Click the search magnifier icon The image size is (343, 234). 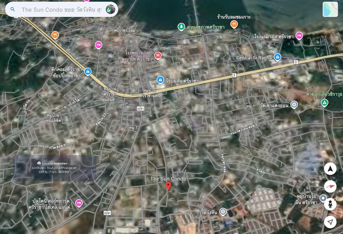13,9
